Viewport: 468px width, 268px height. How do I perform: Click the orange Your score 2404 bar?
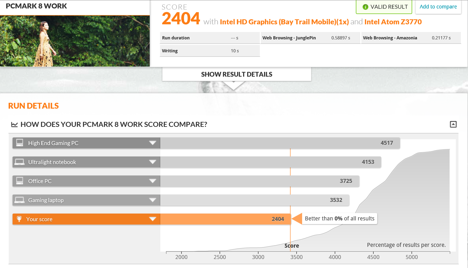tap(225, 219)
